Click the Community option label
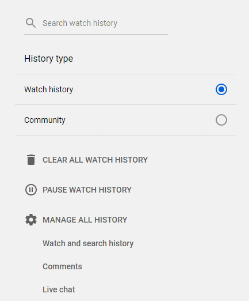 tap(45, 120)
